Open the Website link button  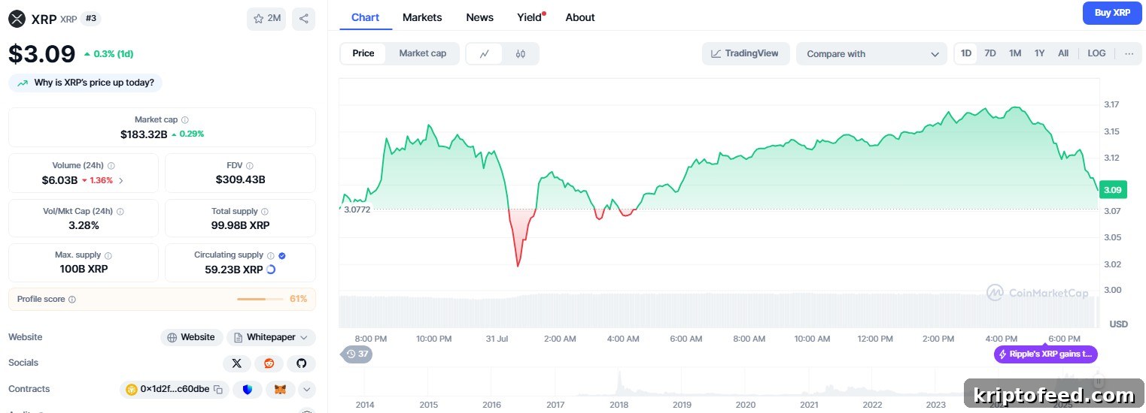click(192, 337)
